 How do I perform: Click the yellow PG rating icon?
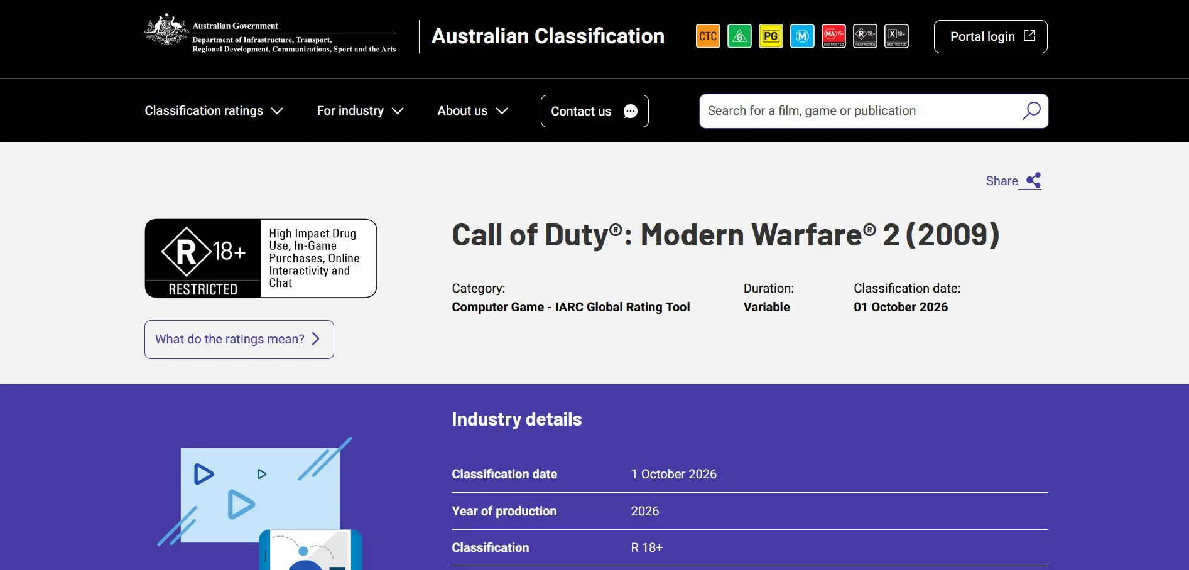(771, 36)
